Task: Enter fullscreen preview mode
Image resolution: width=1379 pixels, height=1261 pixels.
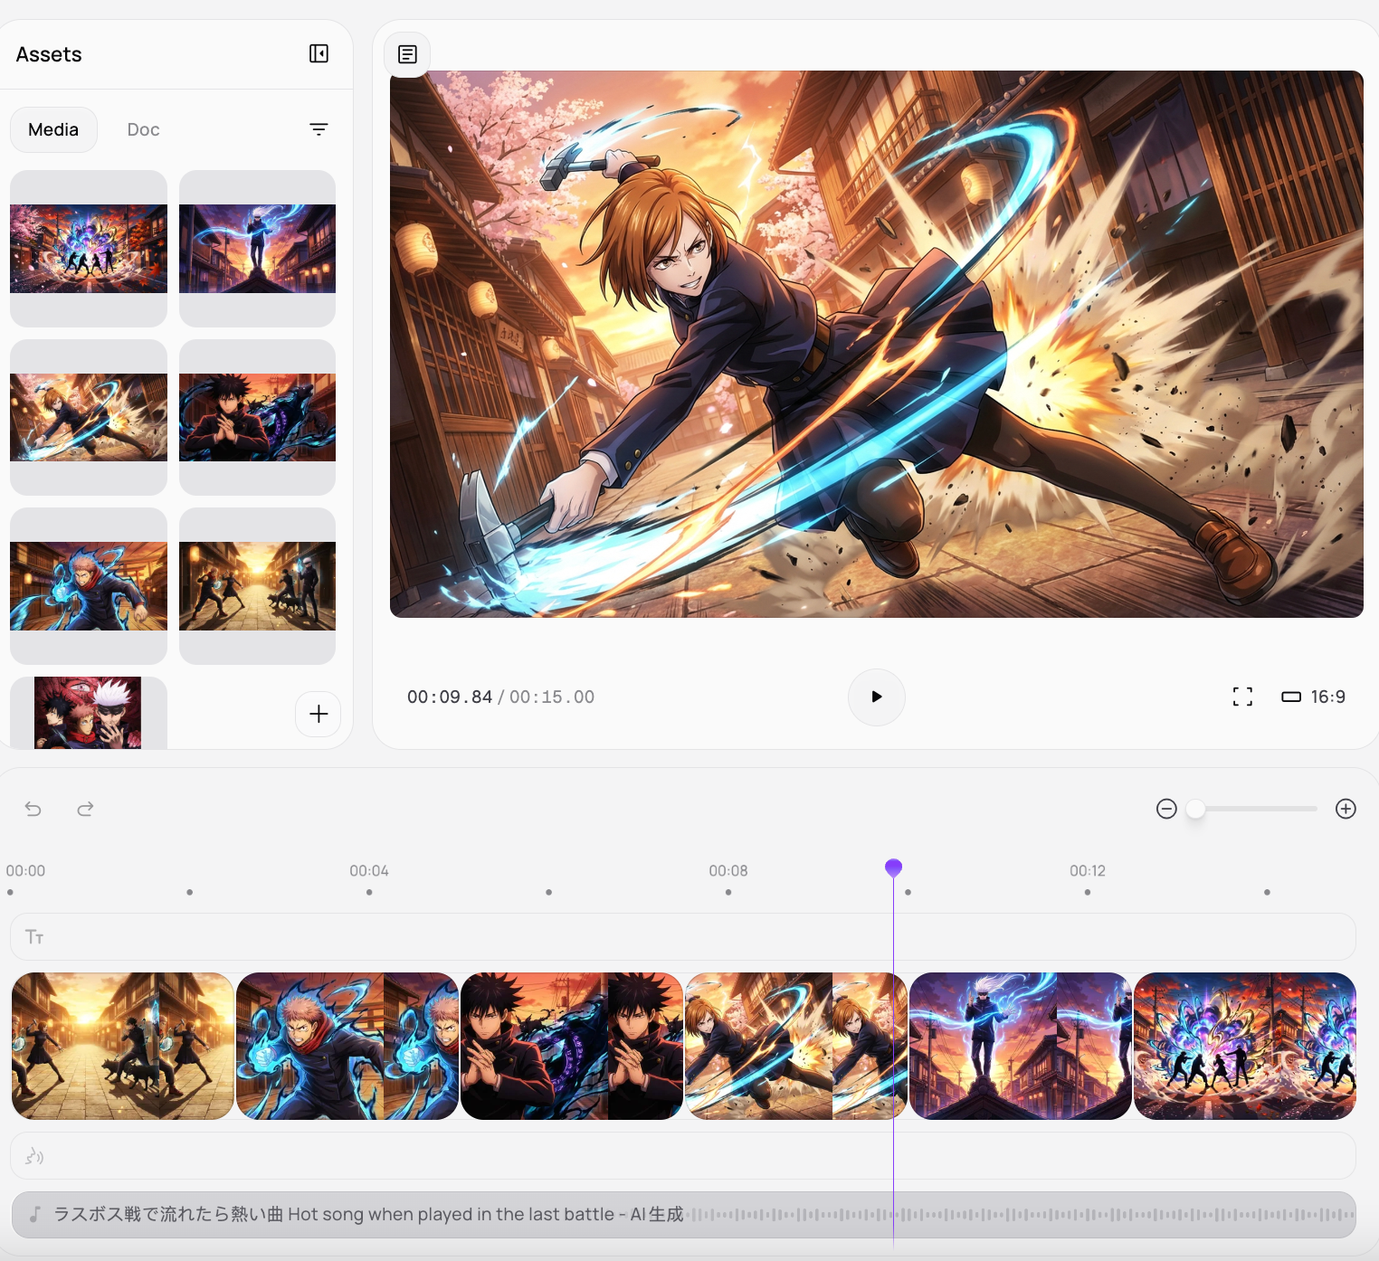Action: click(x=1242, y=697)
